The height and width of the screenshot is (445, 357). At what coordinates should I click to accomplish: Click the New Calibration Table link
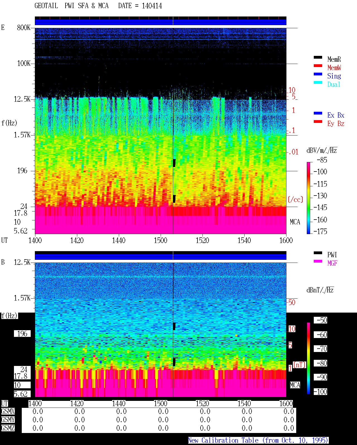[x=258, y=441]
